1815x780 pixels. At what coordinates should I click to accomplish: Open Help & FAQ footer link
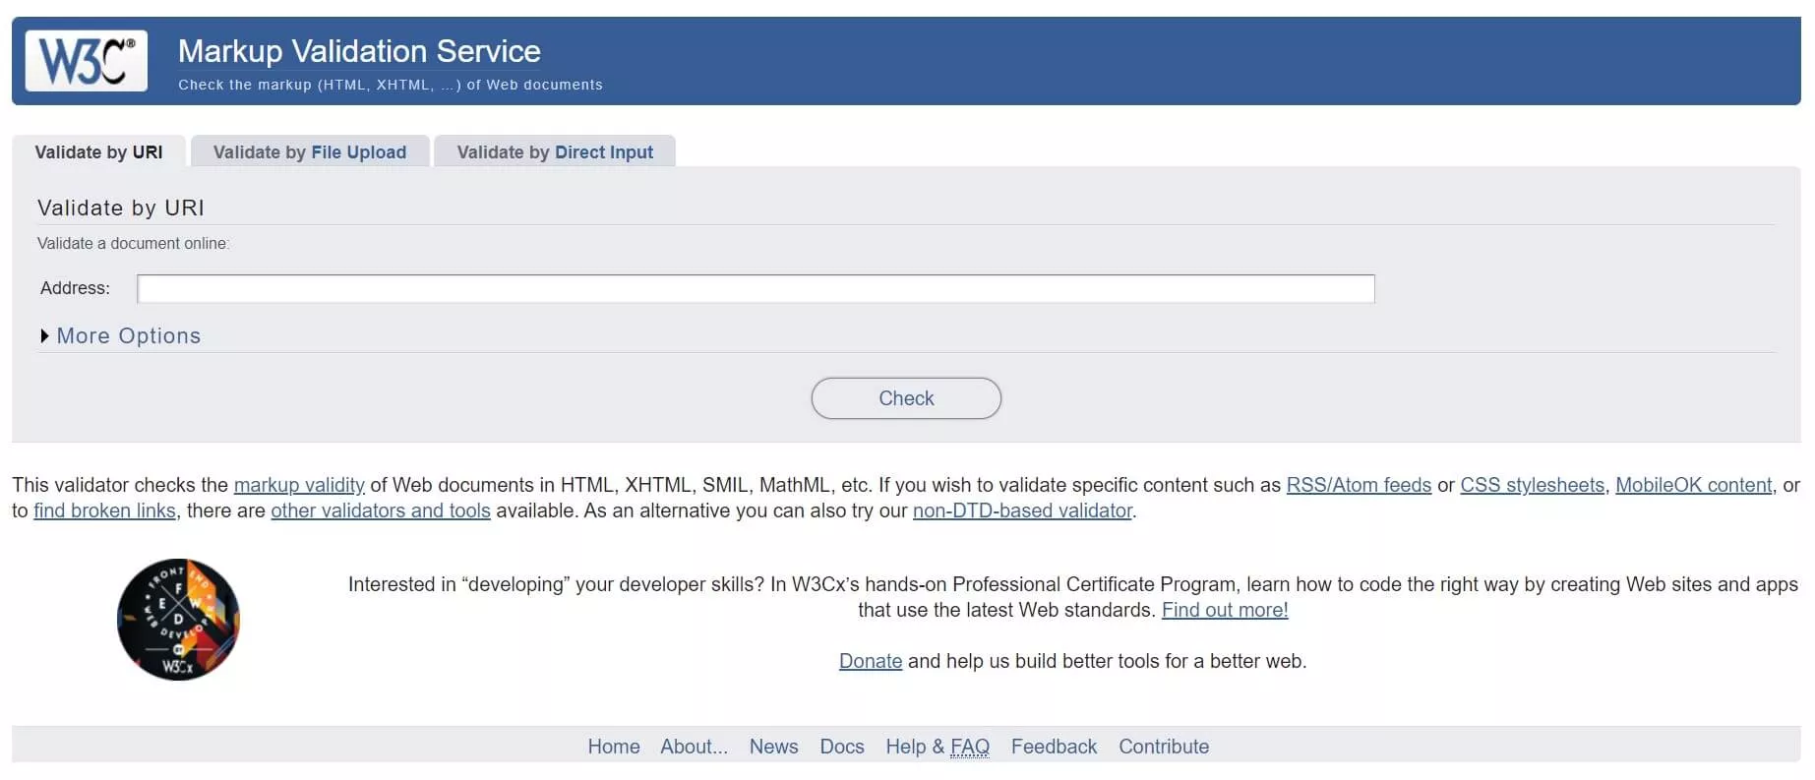[938, 747]
